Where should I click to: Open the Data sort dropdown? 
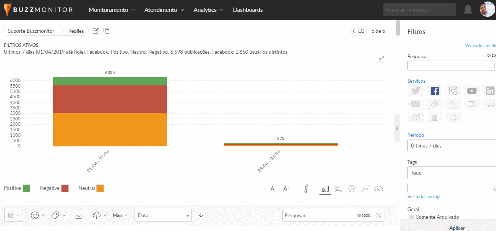(x=163, y=215)
